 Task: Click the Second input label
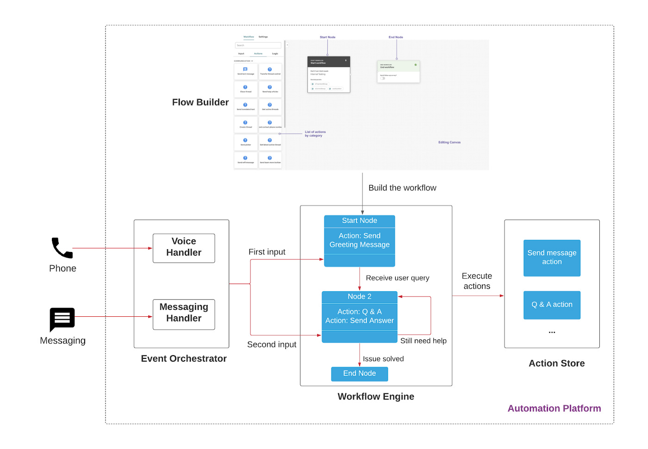click(x=272, y=344)
